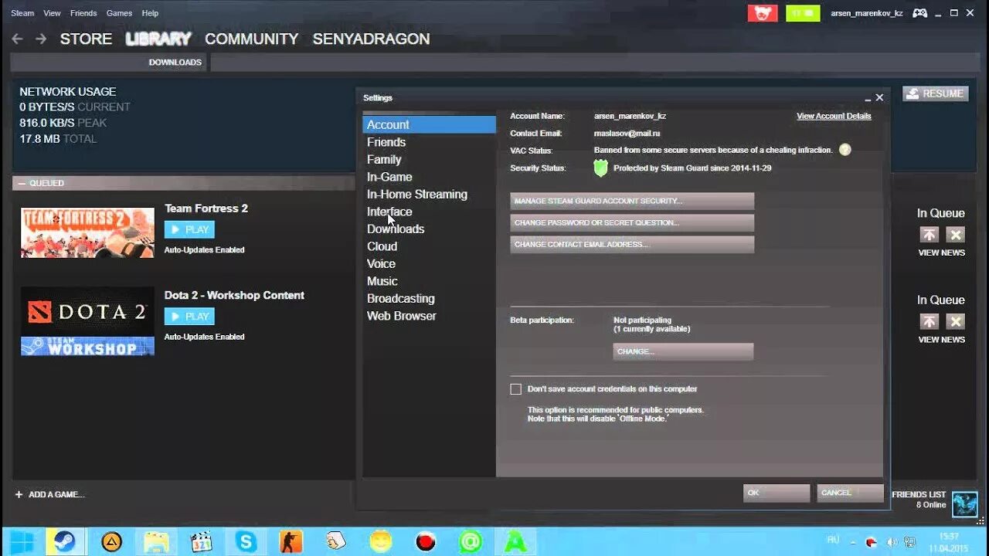Click the red pig notification icon
989x556 pixels.
(x=763, y=13)
